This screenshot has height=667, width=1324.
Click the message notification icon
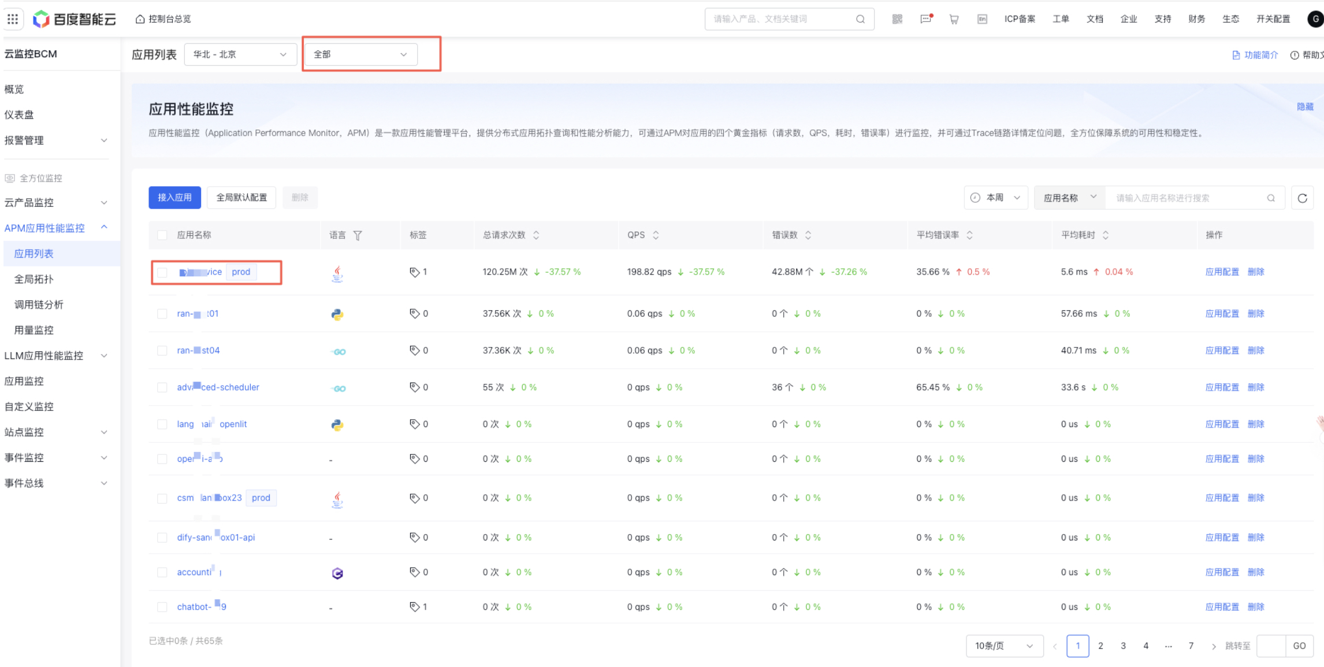tap(926, 19)
